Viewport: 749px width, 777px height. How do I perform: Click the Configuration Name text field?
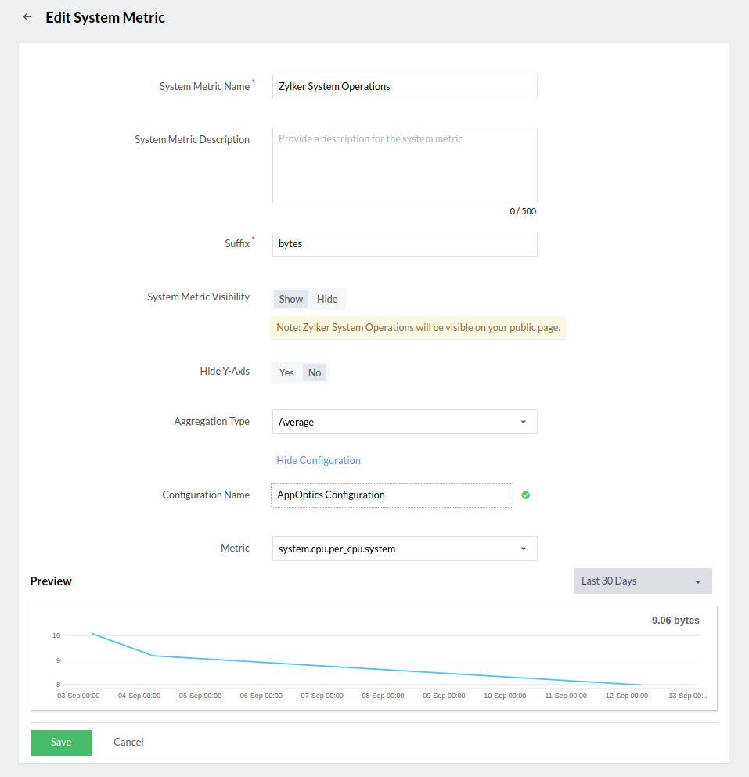click(x=391, y=495)
